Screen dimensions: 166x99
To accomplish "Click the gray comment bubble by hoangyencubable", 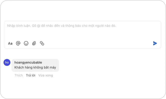I will pos(35,65).
